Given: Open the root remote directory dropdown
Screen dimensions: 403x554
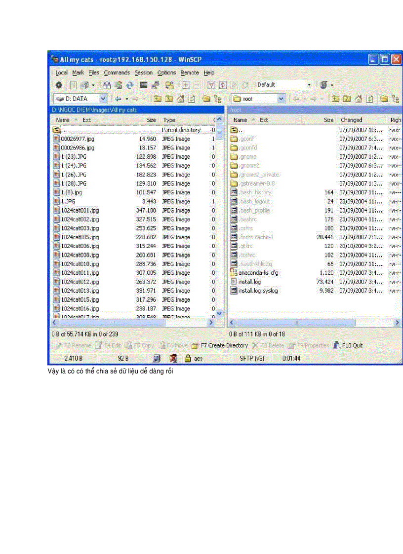Looking at the screenshot, I should (281, 98).
